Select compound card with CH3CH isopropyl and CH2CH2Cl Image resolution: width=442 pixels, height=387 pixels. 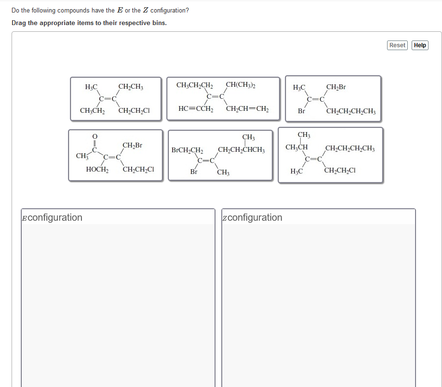[330, 155]
